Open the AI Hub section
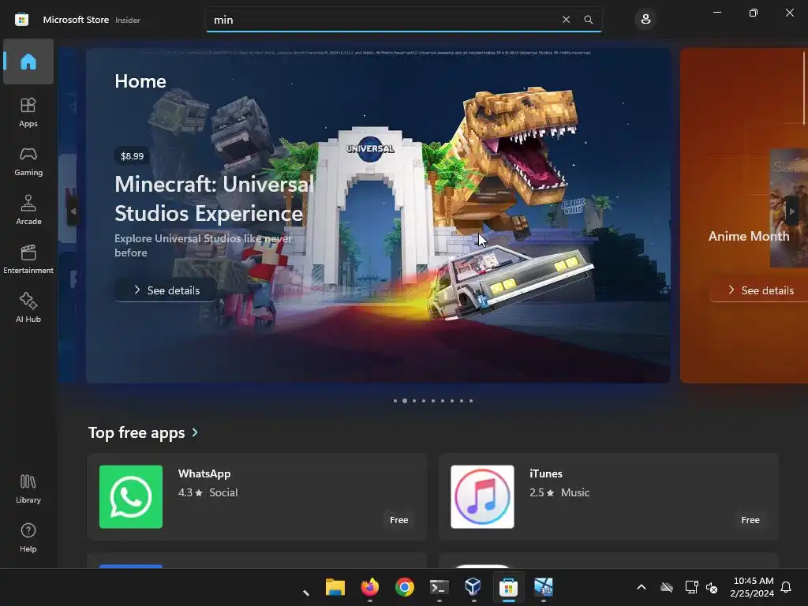 pyautogui.click(x=28, y=308)
